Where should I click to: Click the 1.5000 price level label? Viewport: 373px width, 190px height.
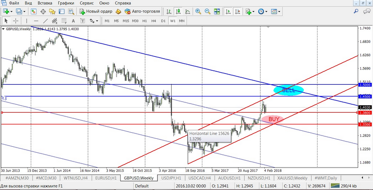(x=365, y=85)
